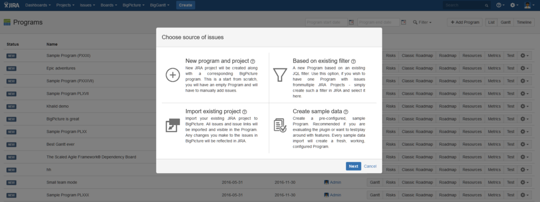The width and height of the screenshot is (540, 202).
Task: Click Admin link in Sample Program PLXXX row
Action: (x=335, y=195)
